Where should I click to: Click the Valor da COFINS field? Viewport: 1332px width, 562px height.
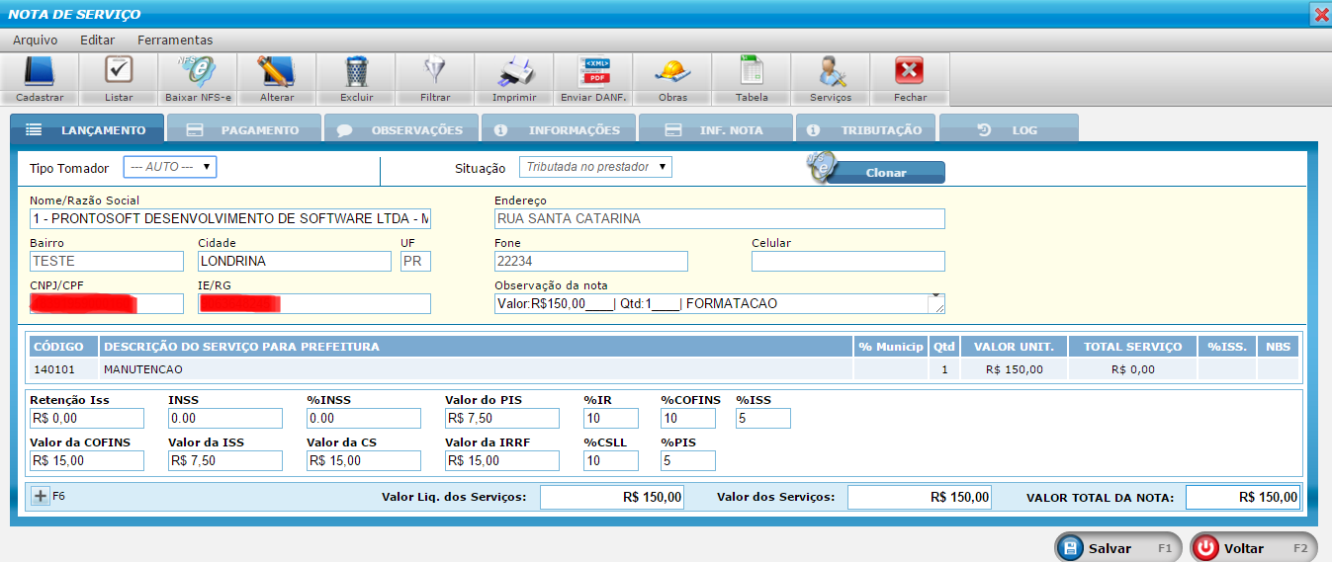(87, 460)
